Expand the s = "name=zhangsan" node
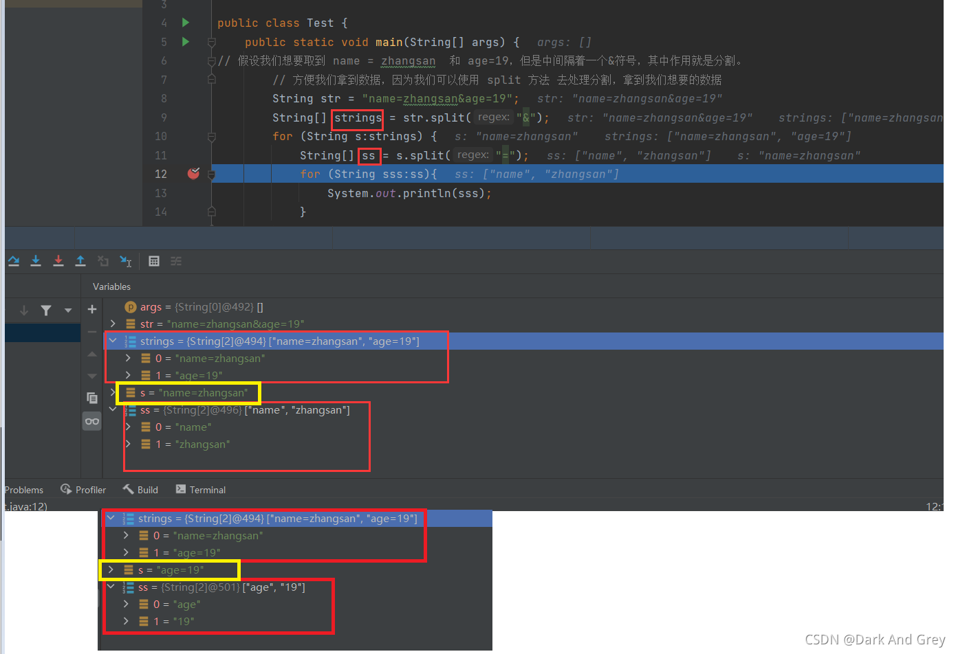Viewport: 956px width, 654px height. pyautogui.click(x=113, y=392)
